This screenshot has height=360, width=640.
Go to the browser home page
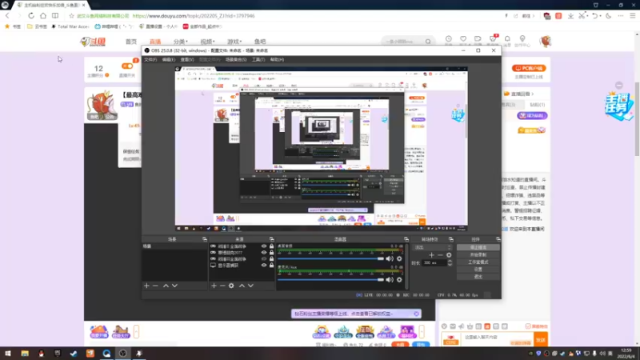click(x=43, y=15)
